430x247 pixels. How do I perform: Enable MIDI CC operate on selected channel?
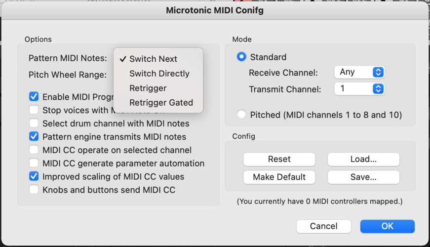34,150
